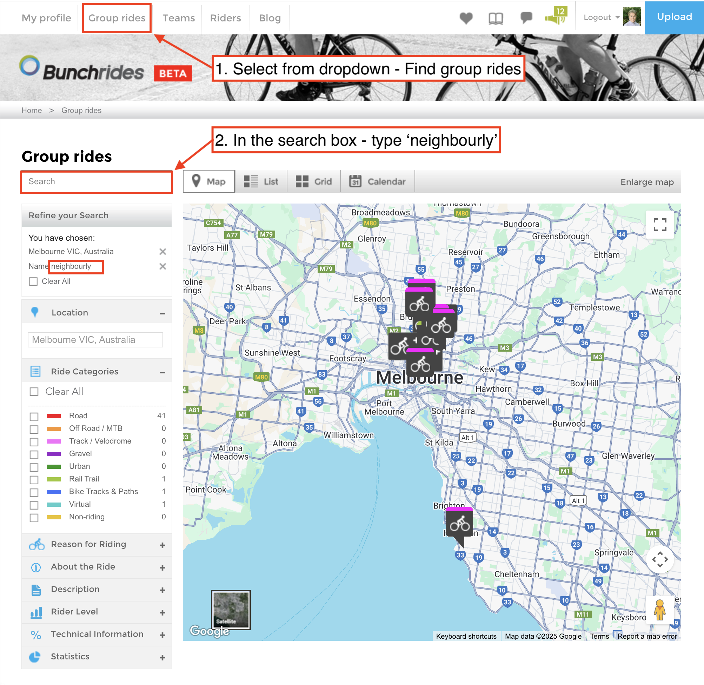Remove the Name neighbourly filter
This screenshot has height=685, width=704.
click(x=162, y=266)
